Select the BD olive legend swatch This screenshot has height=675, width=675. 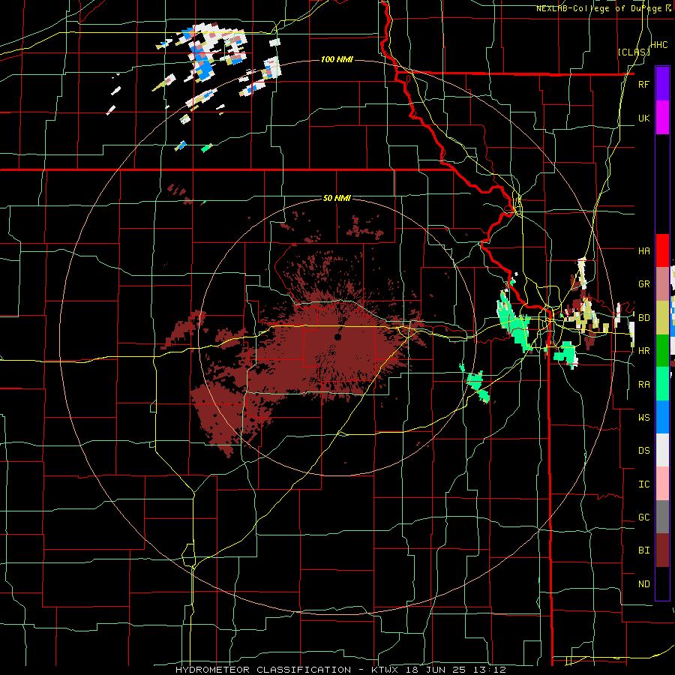pyautogui.click(x=662, y=318)
